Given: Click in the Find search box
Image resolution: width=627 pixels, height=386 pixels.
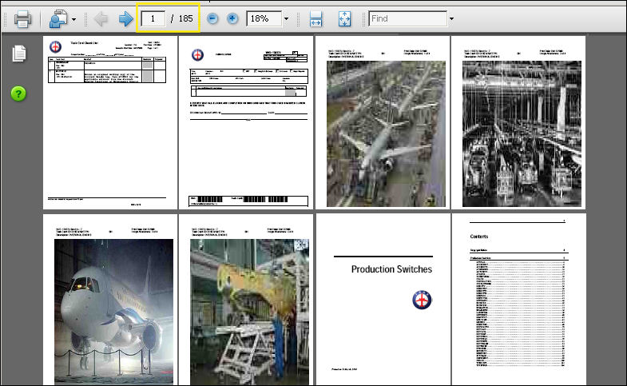Looking at the screenshot, I should click(407, 19).
